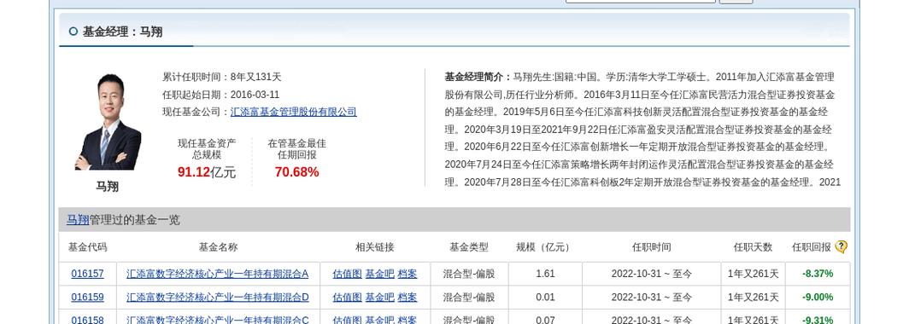The width and height of the screenshot is (909, 324).
Task: Click tenure return -8.37%
Action: 818,274
